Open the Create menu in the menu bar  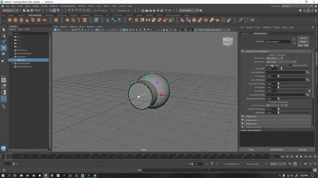click(x=20, y=6)
